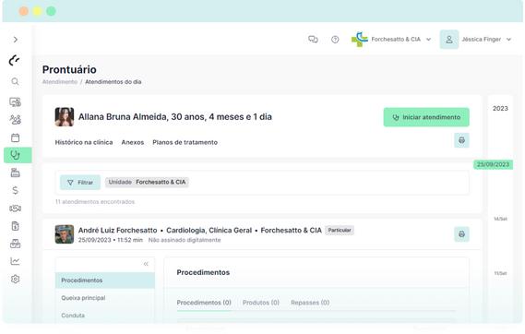Click the Unidade Forchesatto & CIA filter chip

coord(147,182)
